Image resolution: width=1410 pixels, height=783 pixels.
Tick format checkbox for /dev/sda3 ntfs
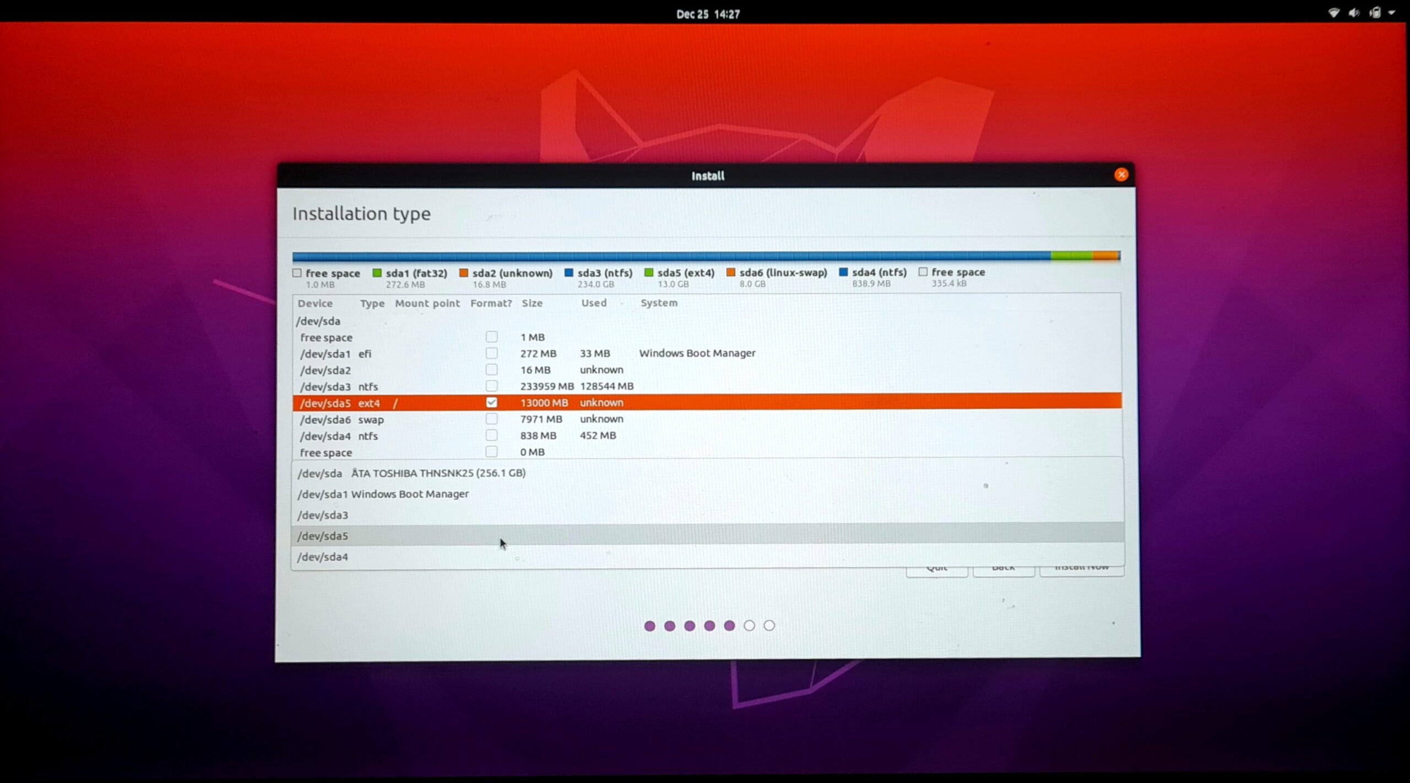491,386
